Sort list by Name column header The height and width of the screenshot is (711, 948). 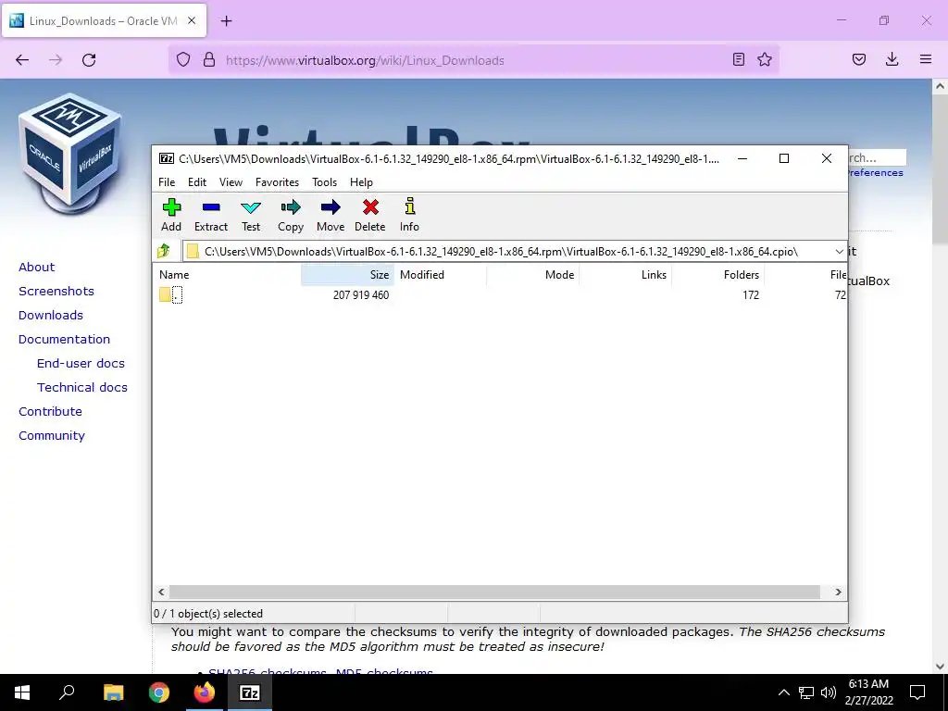click(x=228, y=274)
